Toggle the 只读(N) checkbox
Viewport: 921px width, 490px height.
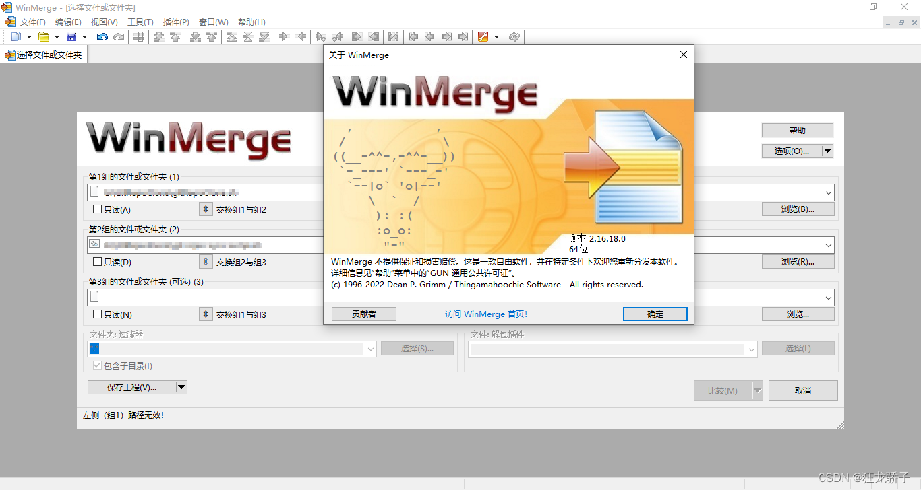(98, 314)
